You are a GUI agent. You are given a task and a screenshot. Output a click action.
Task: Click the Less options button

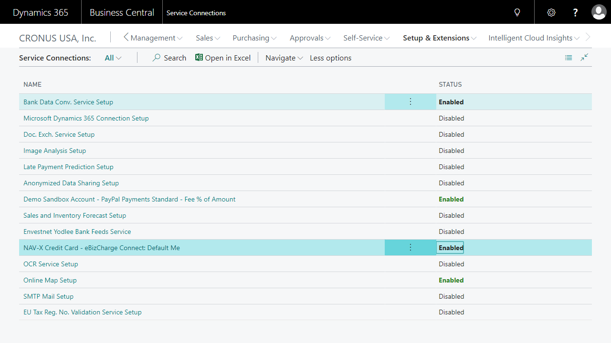pyautogui.click(x=330, y=58)
